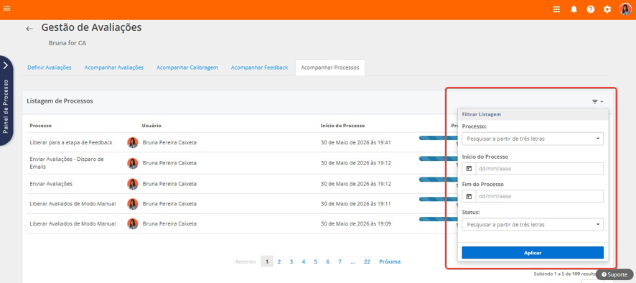Screen dimensions: 636x283
Task: Click current page 1 in pagination
Action: pyautogui.click(x=266, y=262)
